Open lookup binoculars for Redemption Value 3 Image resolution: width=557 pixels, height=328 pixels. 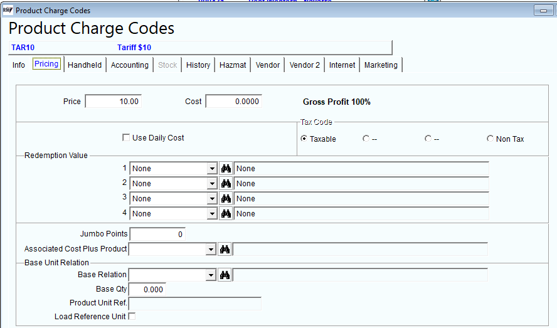point(226,199)
